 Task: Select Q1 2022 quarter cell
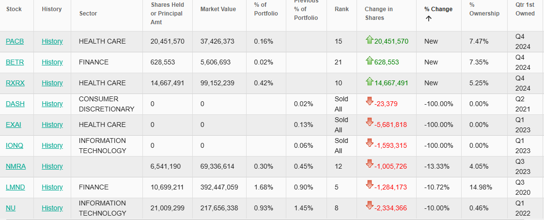(x=523, y=208)
